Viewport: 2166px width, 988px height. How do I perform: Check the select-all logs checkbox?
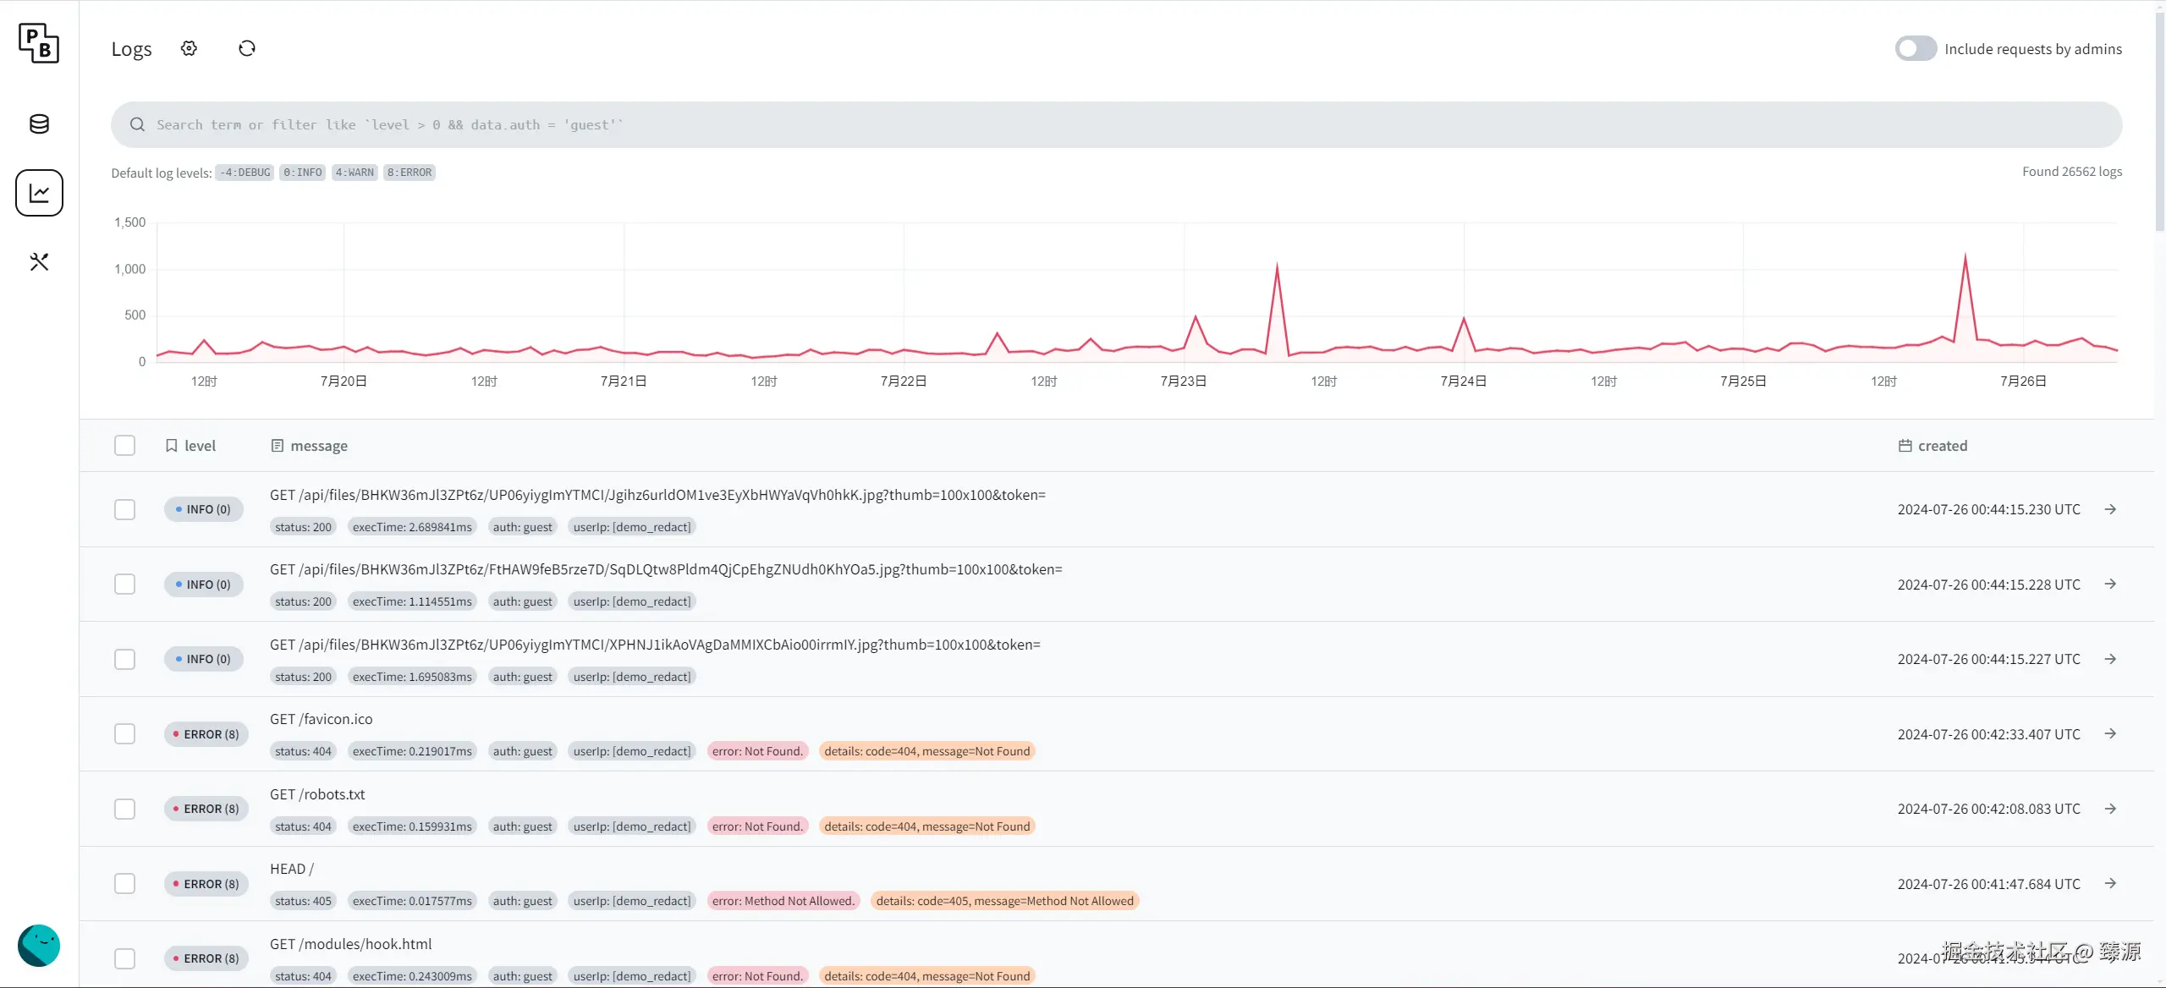(124, 446)
